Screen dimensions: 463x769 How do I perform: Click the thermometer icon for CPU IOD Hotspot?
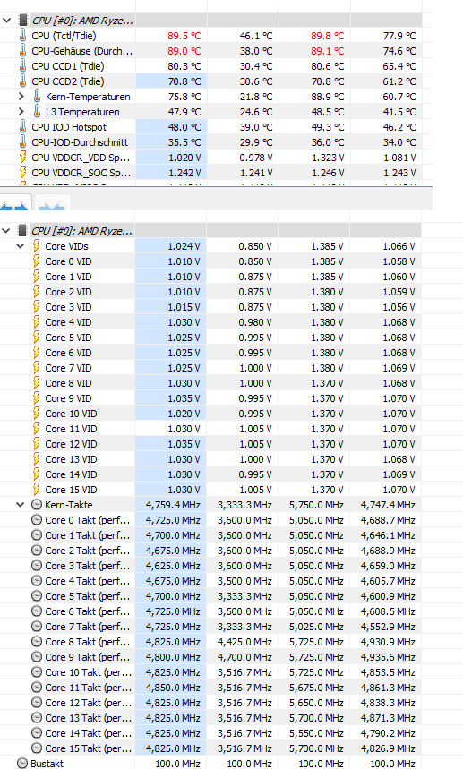[x=22, y=126]
